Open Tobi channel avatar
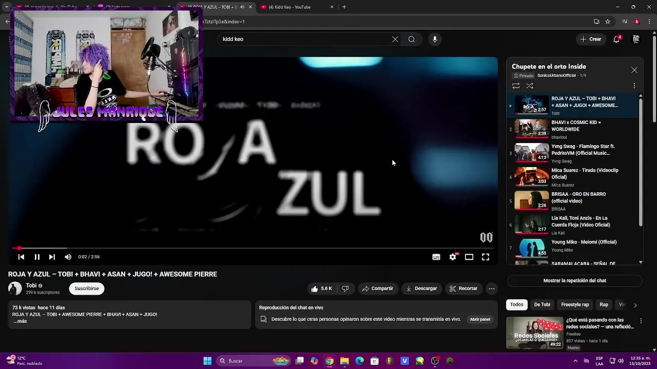 (15, 289)
